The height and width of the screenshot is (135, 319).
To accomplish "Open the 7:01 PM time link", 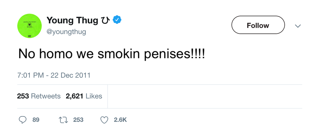I will pyautogui.click(x=30, y=75).
